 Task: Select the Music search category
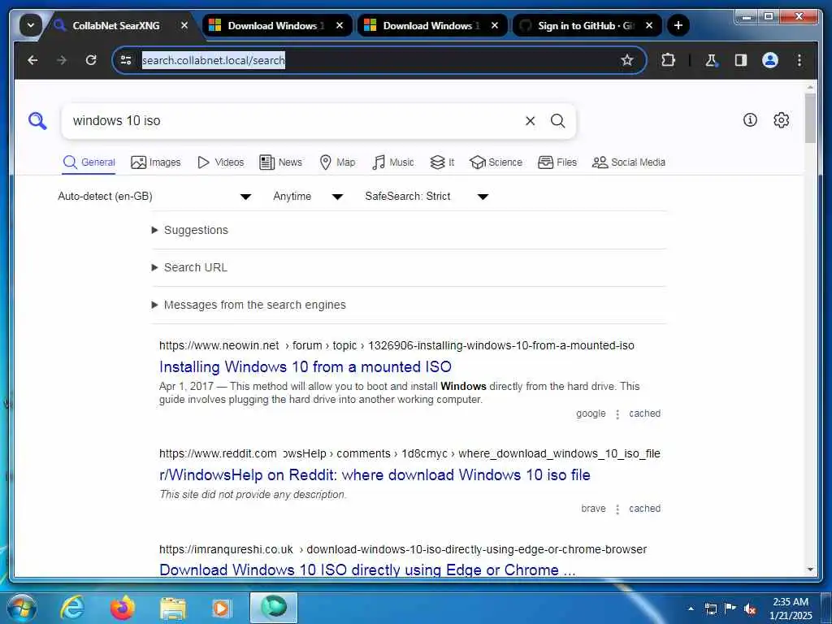pyautogui.click(x=392, y=162)
